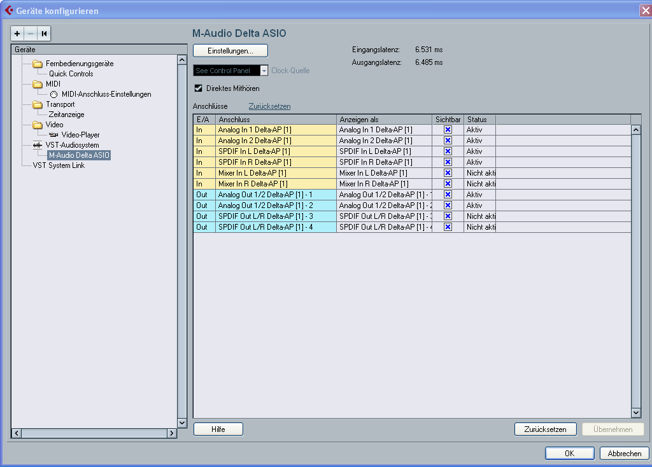652x467 pixels.
Task: Click the Video folder icon
Action: [38, 125]
